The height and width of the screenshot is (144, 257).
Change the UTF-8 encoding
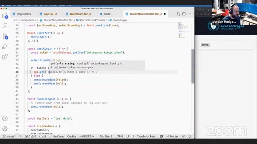click(119, 136)
